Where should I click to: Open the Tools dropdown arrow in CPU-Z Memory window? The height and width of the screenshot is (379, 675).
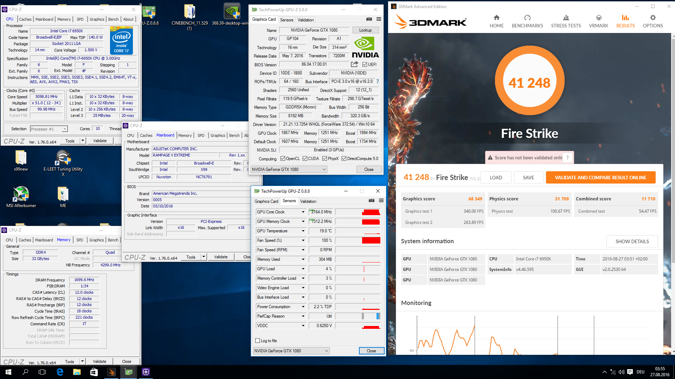pyautogui.click(x=82, y=361)
